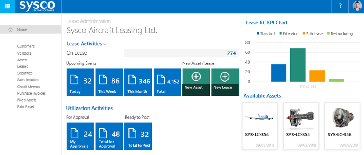This screenshot has width=364, height=155.
Task: Click the date under SYS-LC-354 card
Action: pyautogui.click(x=266, y=145)
